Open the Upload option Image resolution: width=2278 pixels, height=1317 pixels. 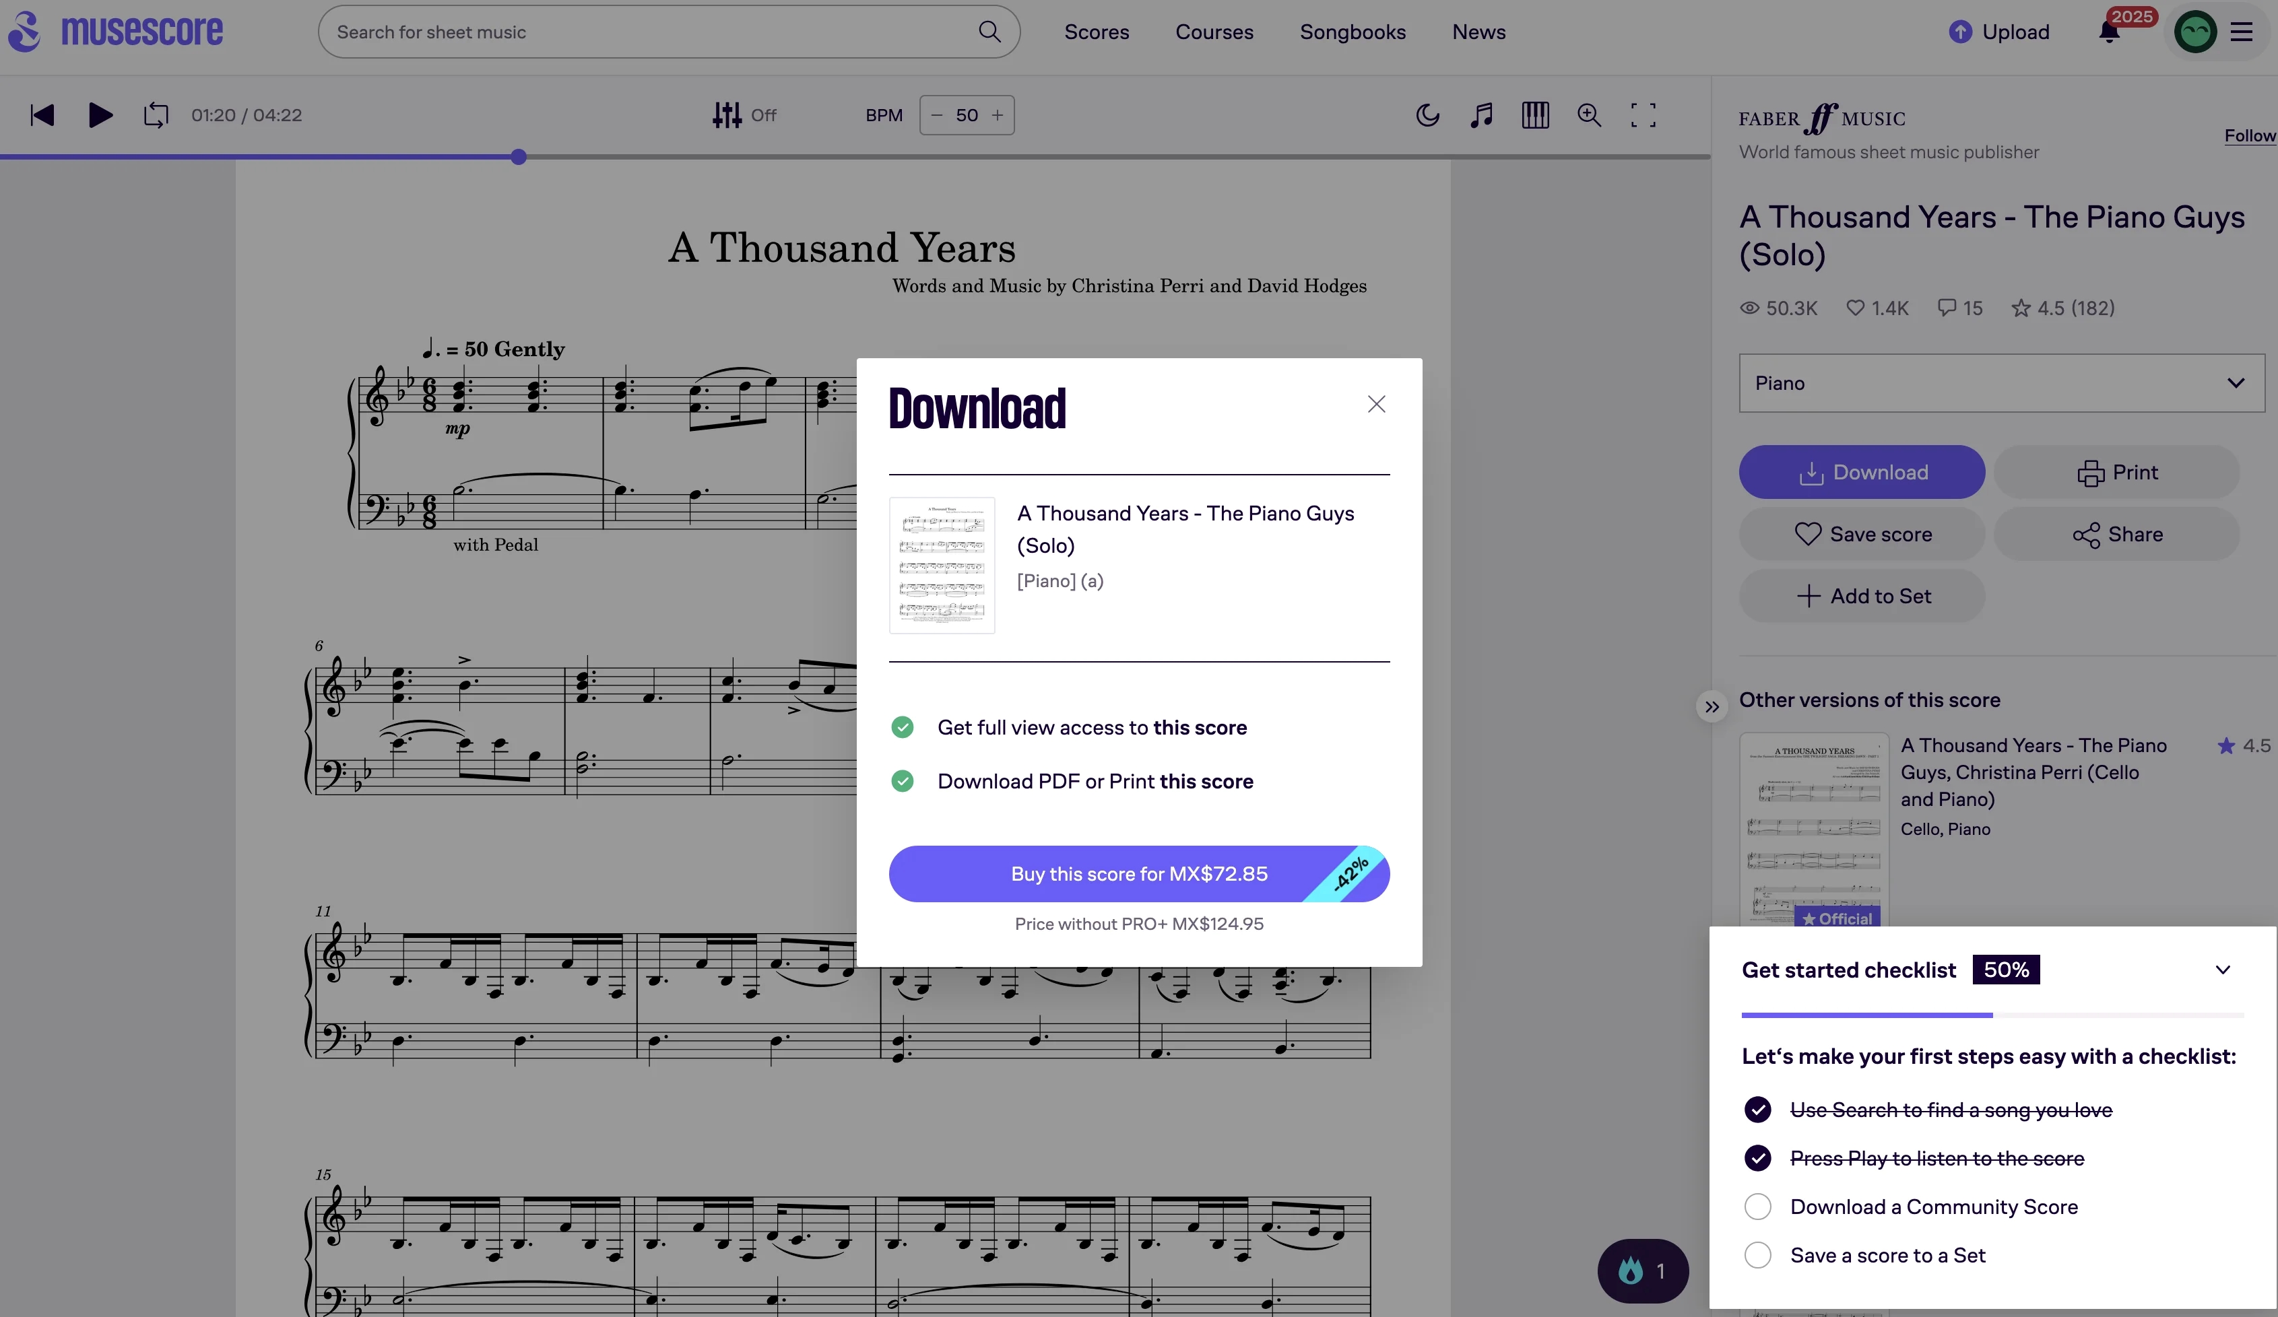[2000, 31]
